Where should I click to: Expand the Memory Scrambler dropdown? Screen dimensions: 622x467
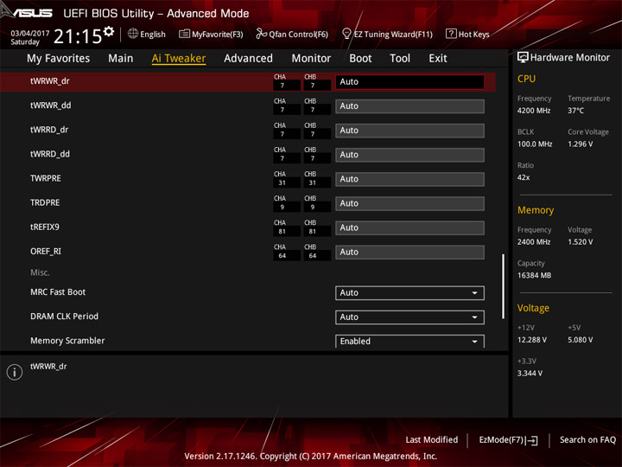(409, 341)
